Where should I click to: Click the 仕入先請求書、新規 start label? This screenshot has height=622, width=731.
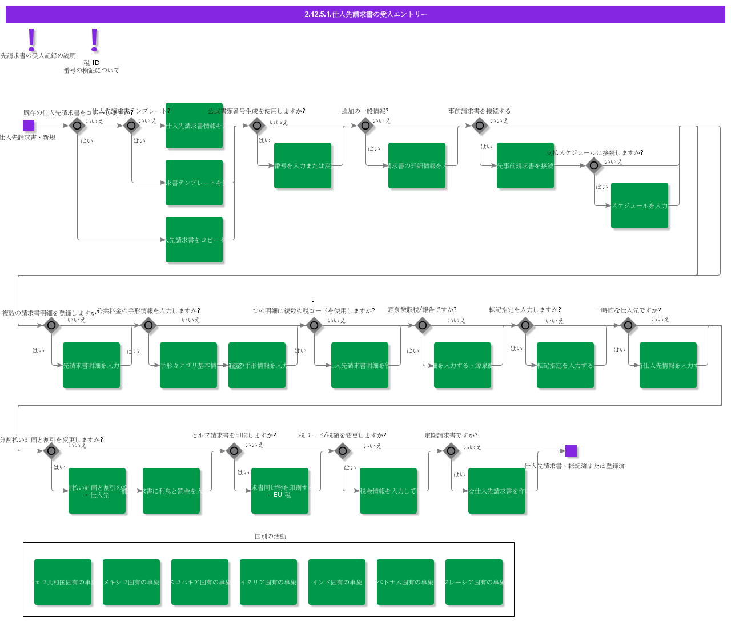(x=28, y=138)
